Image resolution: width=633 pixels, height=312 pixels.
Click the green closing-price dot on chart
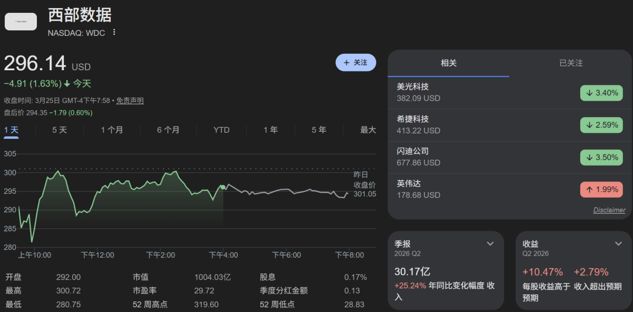(223, 187)
